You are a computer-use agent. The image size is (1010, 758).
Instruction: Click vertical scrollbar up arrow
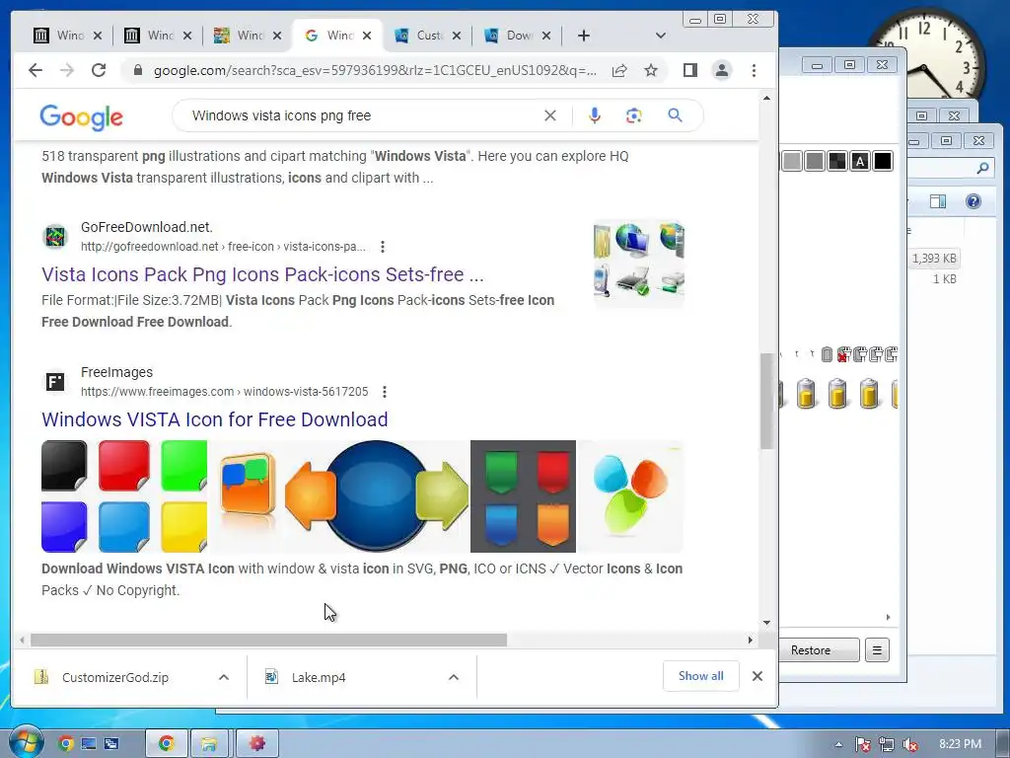(x=766, y=98)
